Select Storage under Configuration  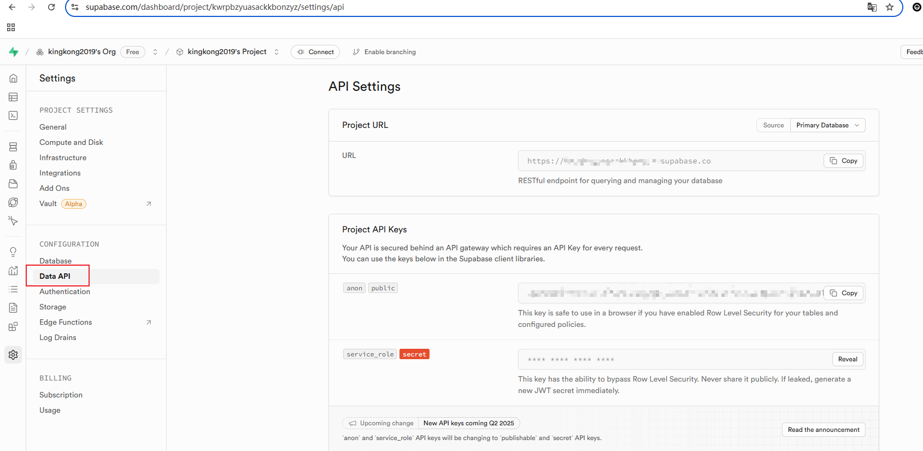(52, 307)
